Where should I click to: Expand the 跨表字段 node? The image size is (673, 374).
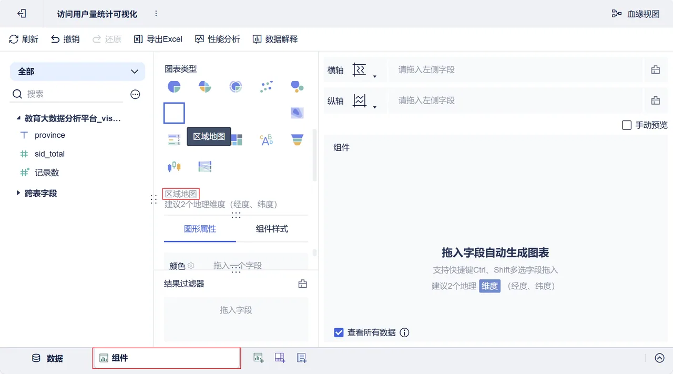(x=19, y=193)
